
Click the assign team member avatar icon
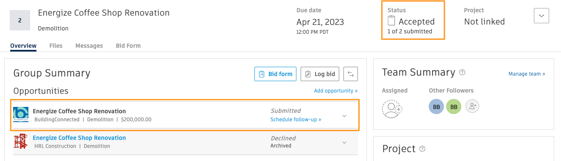pyautogui.click(x=392, y=109)
